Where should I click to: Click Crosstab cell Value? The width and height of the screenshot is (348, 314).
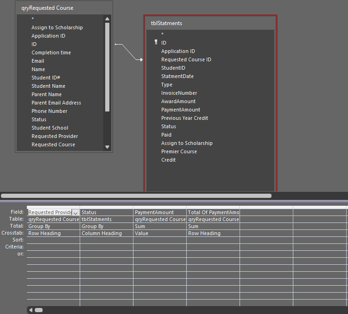pyautogui.click(x=160, y=233)
